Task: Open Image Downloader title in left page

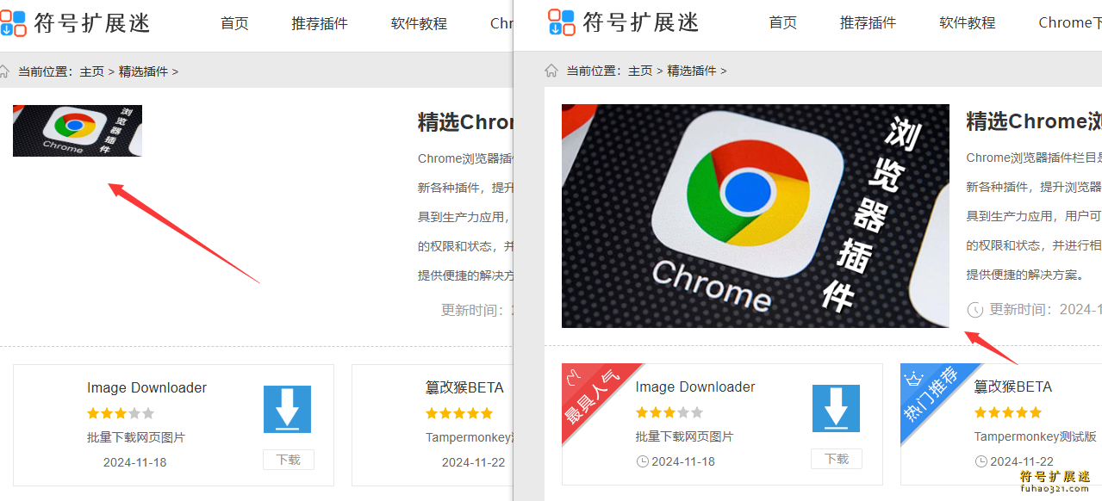Action: 146,387
